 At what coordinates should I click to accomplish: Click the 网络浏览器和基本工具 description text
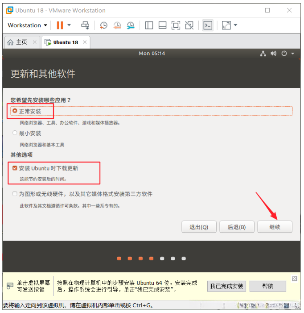click(42, 145)
